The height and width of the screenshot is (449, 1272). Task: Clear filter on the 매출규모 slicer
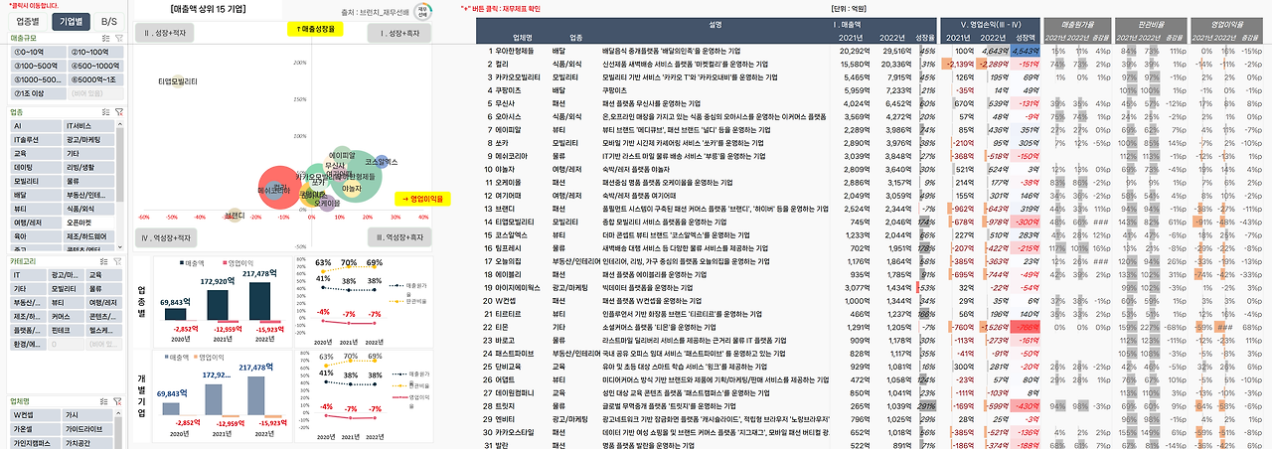click(x=119, y=37)
